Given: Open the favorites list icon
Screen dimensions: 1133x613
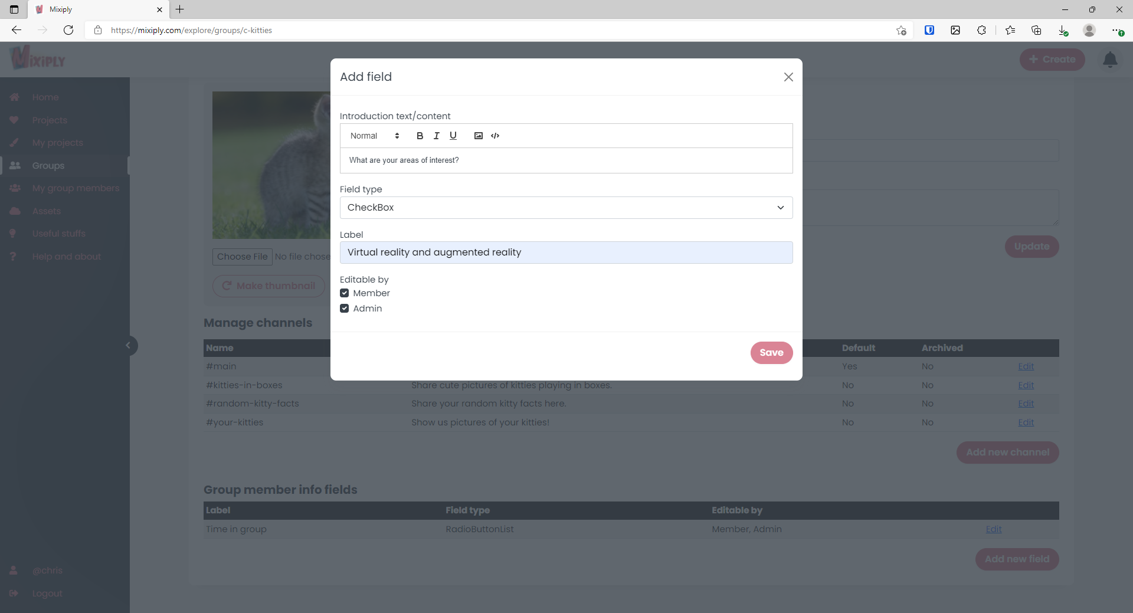Looking at the screenshot, I should point(1010,30).
